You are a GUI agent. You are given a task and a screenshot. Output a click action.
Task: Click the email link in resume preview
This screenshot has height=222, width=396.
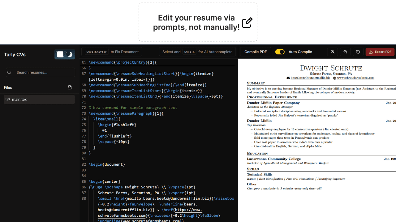310,78
